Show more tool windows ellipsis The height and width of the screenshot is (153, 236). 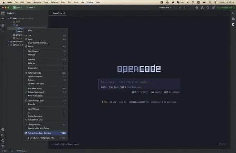pos(3,31)
